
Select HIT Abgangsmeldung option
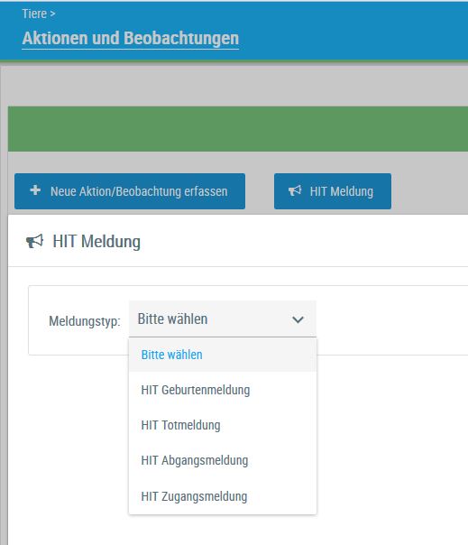[x=223, y=460]
